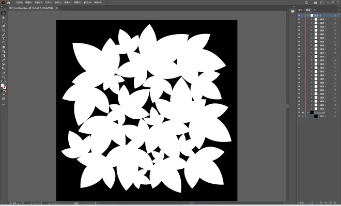Click the create new layer icon
The height and width of the screenshot is (206, 341).
(331, 202)
